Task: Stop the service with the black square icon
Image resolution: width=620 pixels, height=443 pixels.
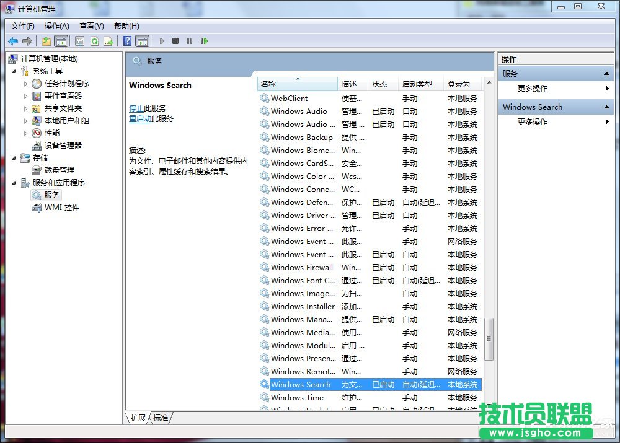Action: point(177,40)
